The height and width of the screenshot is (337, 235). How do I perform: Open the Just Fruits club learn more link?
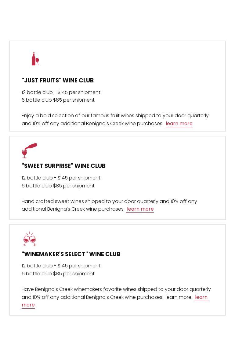point(179,124)
